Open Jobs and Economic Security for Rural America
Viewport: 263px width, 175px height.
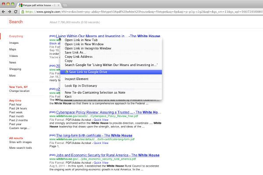[108, 155]
